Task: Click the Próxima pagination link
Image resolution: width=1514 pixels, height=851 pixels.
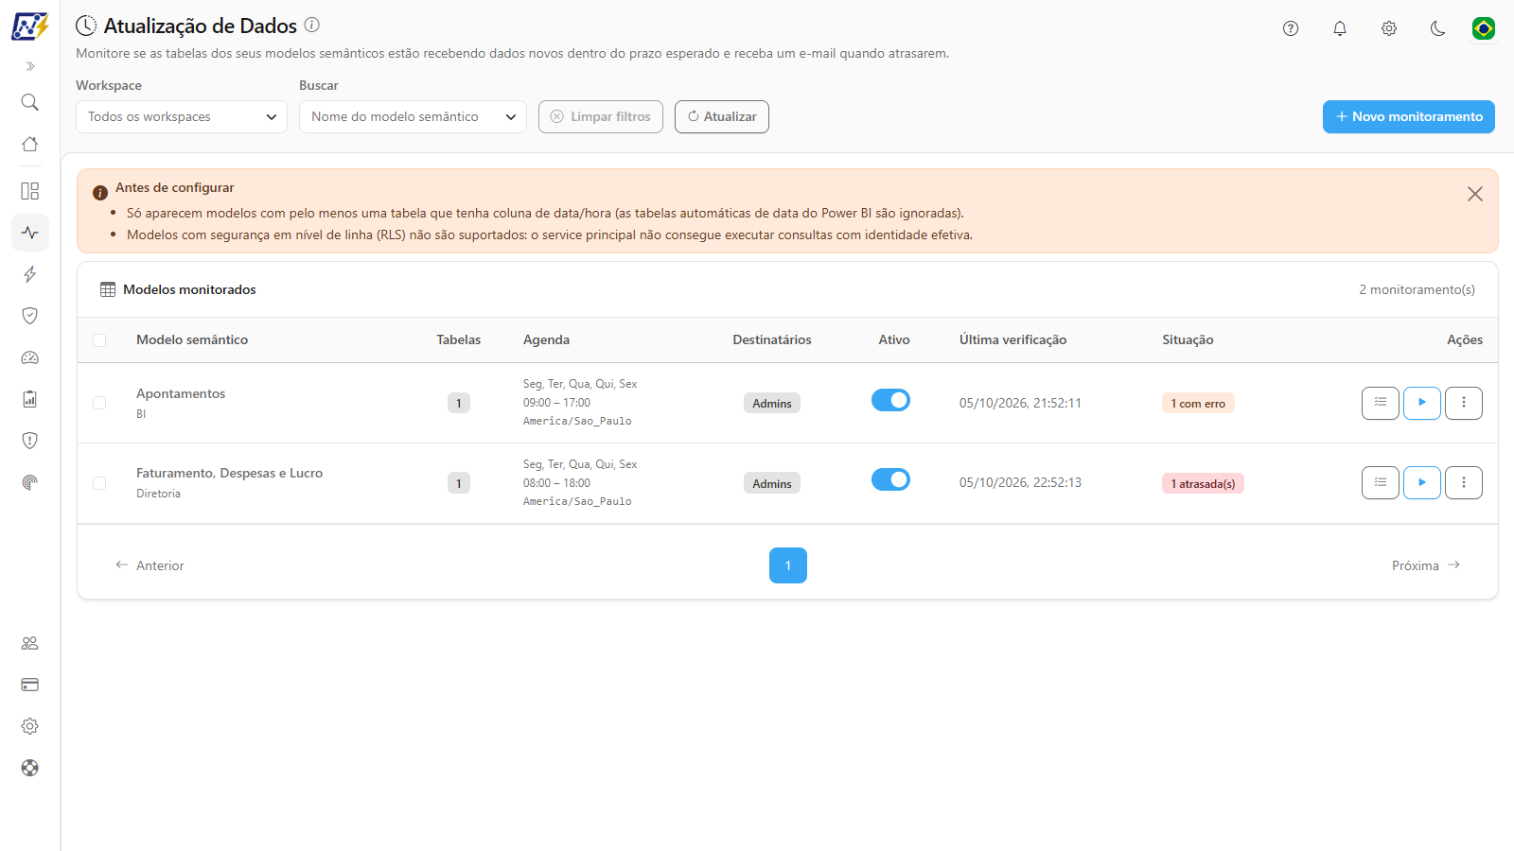Action: pyautogui.click(x=1427, y=565)
